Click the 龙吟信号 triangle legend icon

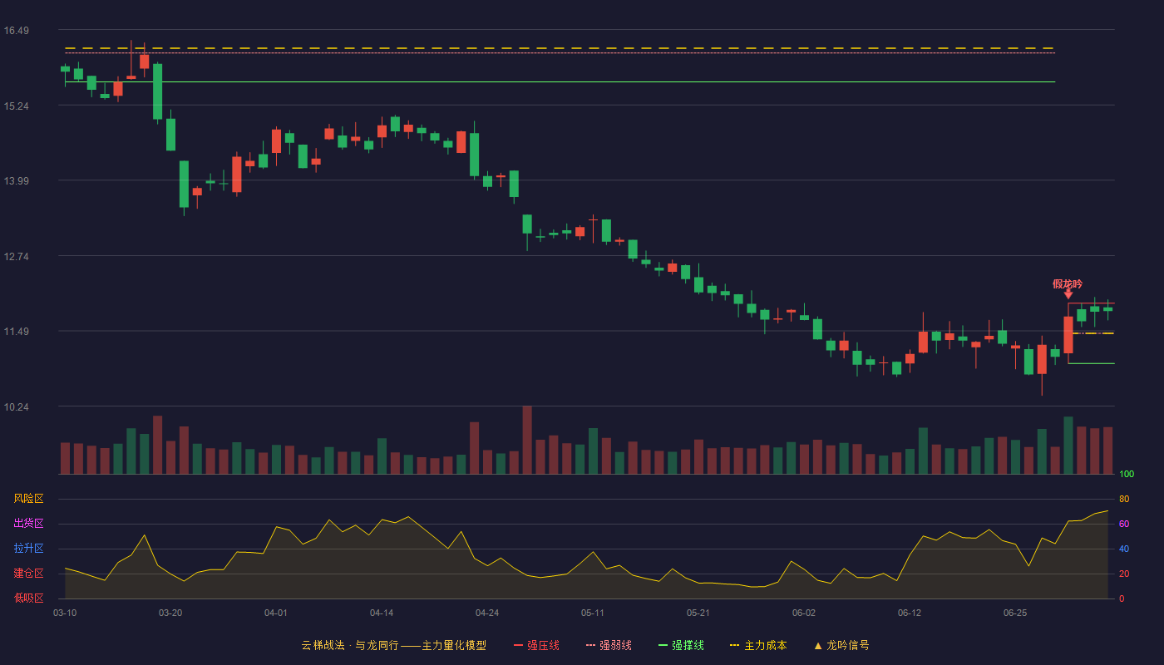(818, 646)
